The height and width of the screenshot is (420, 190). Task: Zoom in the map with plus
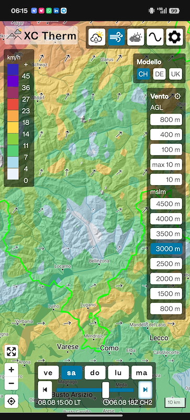(x=11, y=370)
